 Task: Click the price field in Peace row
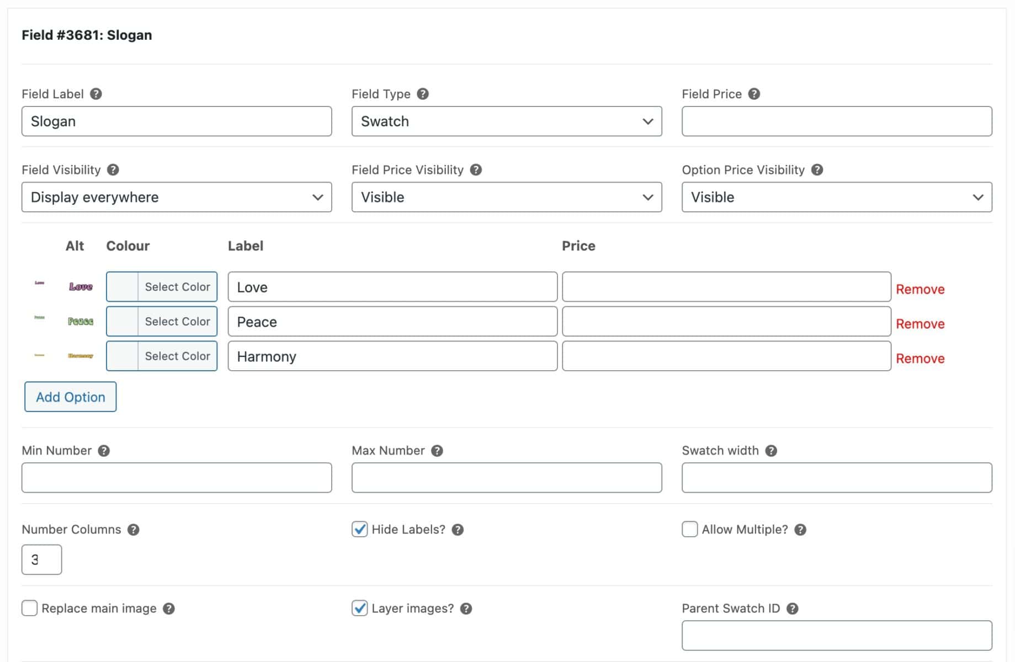(x=726, y=321)
